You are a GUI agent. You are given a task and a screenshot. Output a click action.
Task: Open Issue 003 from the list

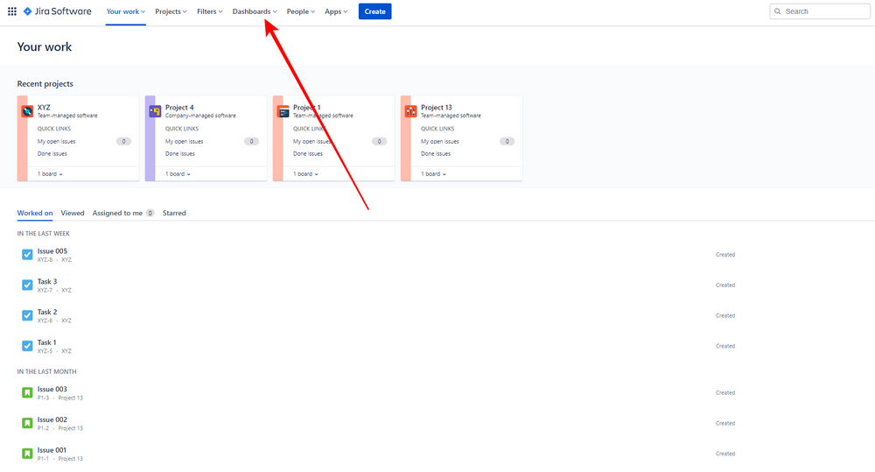pyautogui.click(x=52, y=389)
